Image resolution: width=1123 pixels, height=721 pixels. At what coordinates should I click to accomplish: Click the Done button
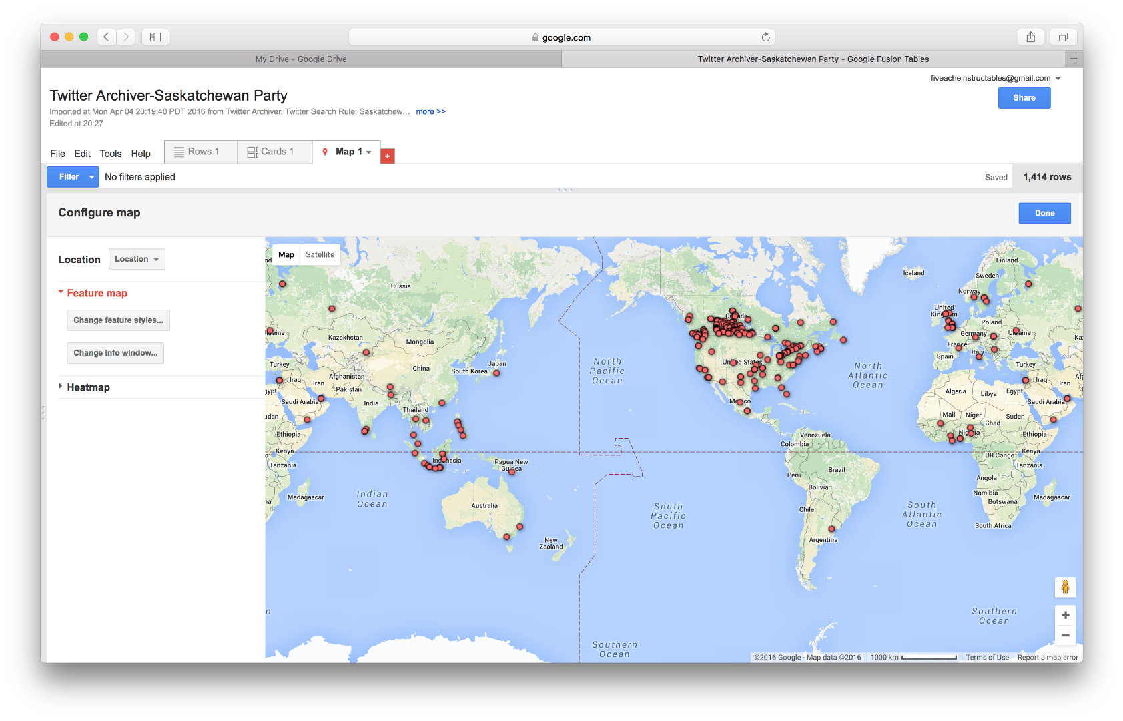click(1044, 213)
